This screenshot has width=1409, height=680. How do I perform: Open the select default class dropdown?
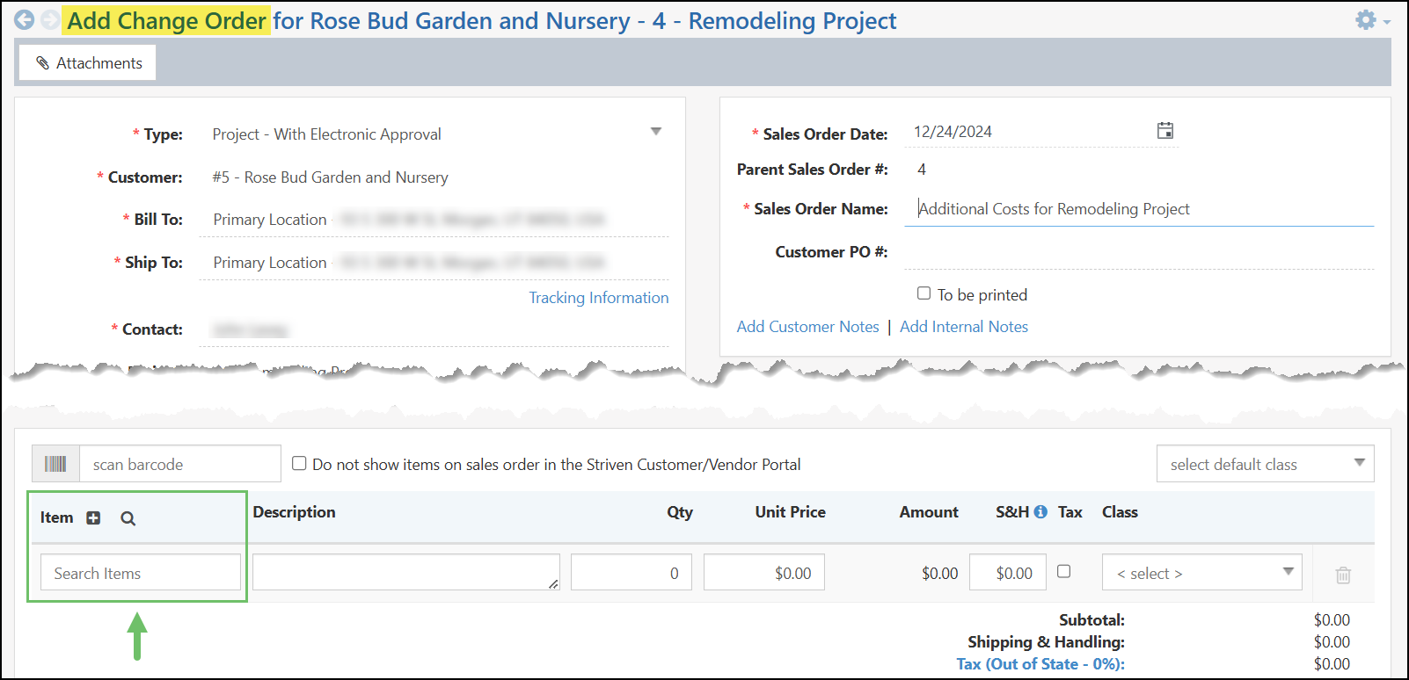pyautogui.click(x=1265, y=464)
